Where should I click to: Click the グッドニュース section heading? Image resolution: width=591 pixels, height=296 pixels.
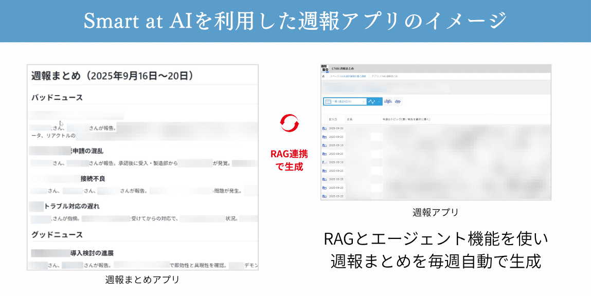(57, 235)
